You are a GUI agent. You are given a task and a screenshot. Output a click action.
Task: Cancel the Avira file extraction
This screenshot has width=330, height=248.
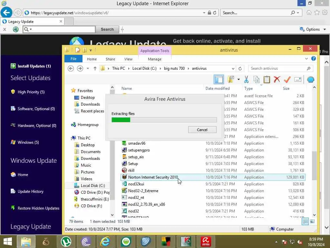pos(202,130)
